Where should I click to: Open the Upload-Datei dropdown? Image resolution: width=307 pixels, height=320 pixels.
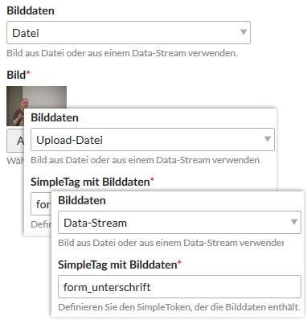pos(153,140)
